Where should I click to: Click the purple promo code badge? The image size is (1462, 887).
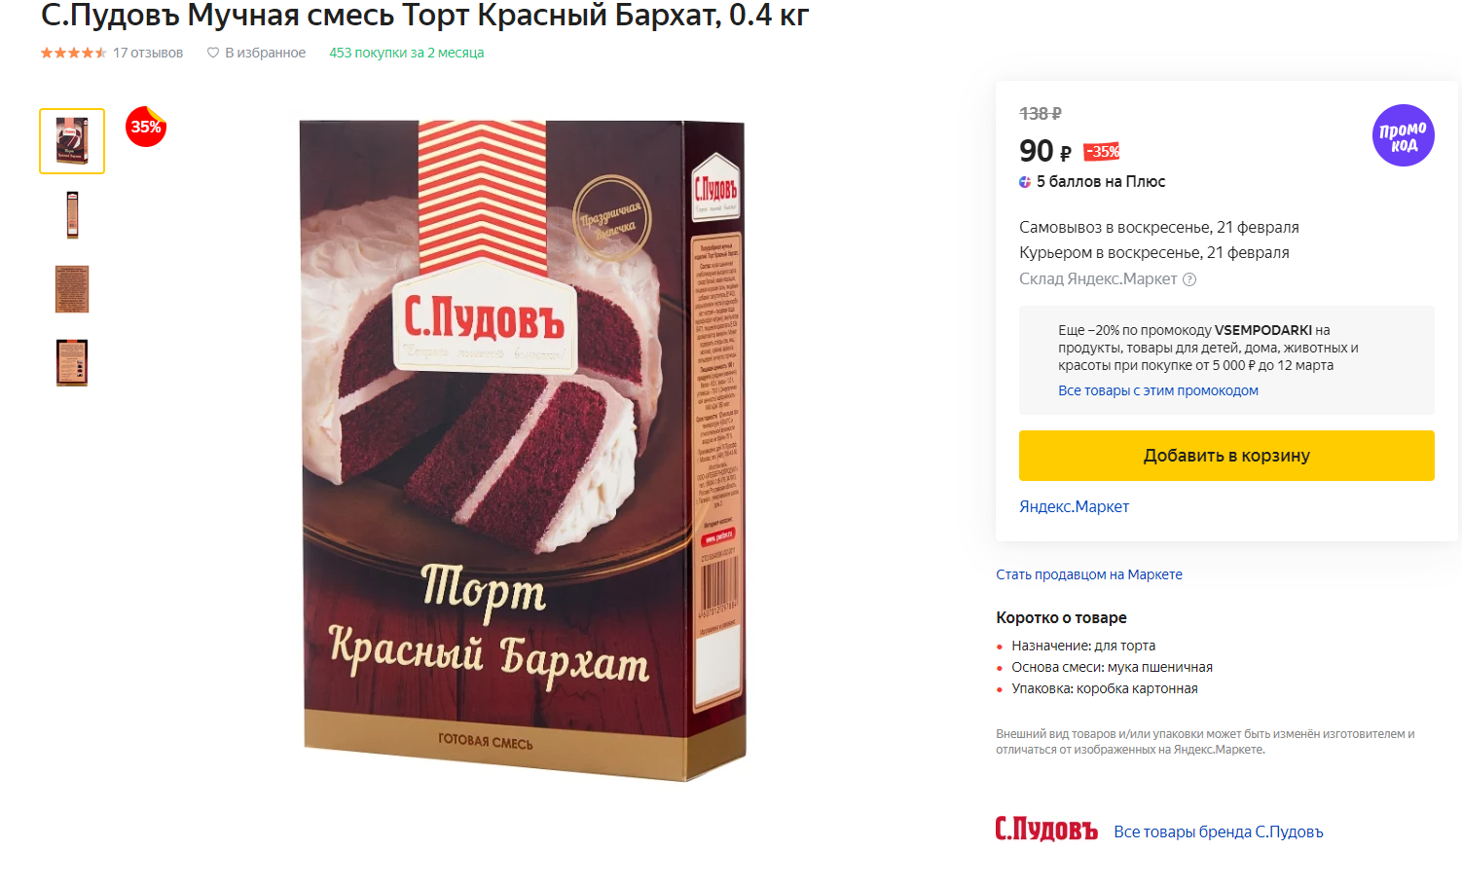[1403, 135]
